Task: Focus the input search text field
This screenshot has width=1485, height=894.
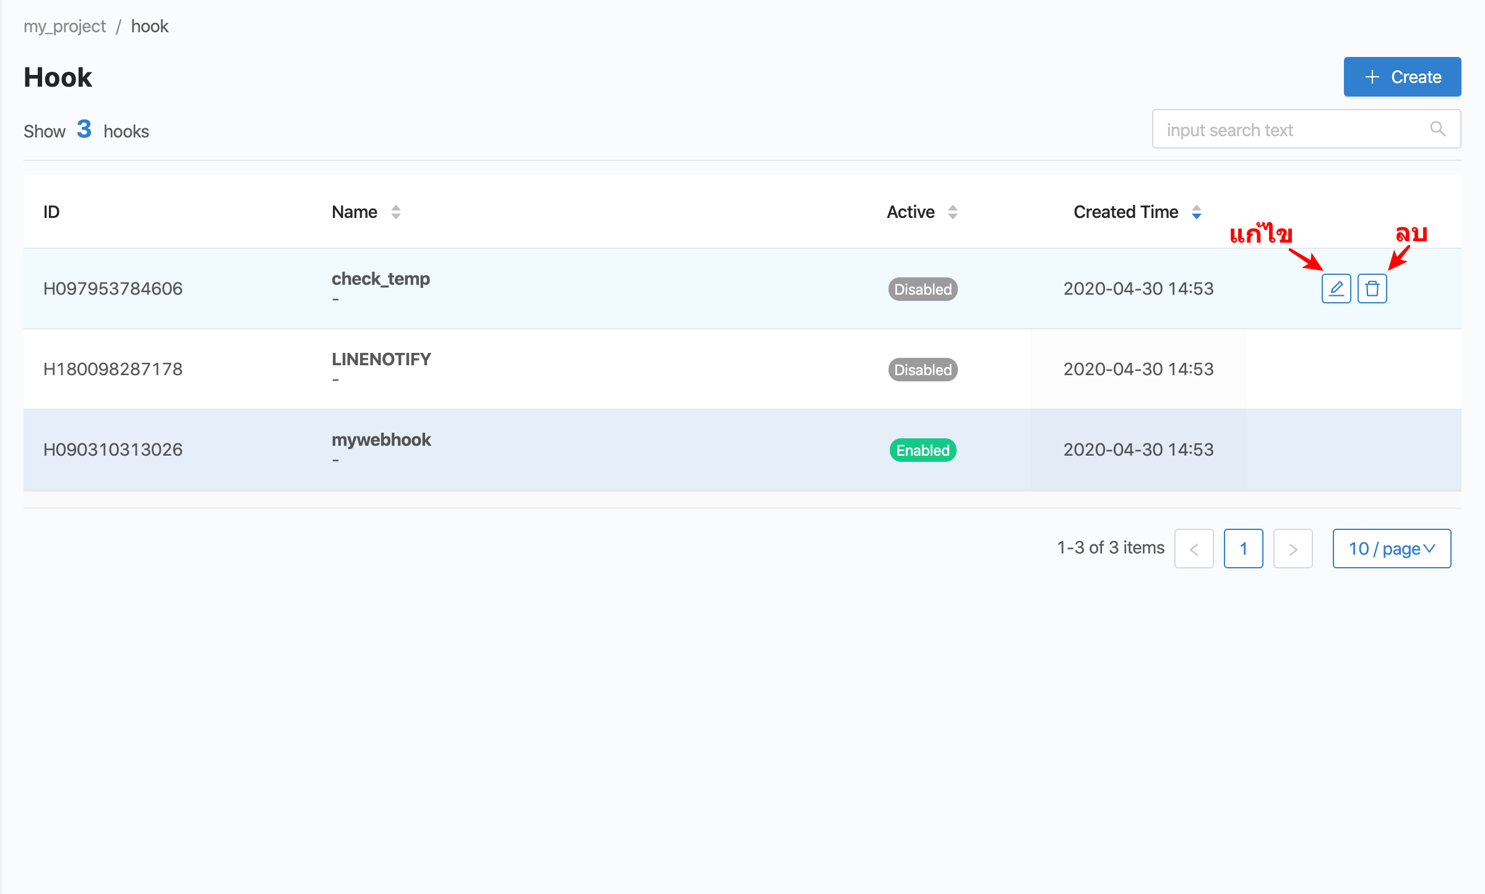Action: click(x=1306, y=129)
